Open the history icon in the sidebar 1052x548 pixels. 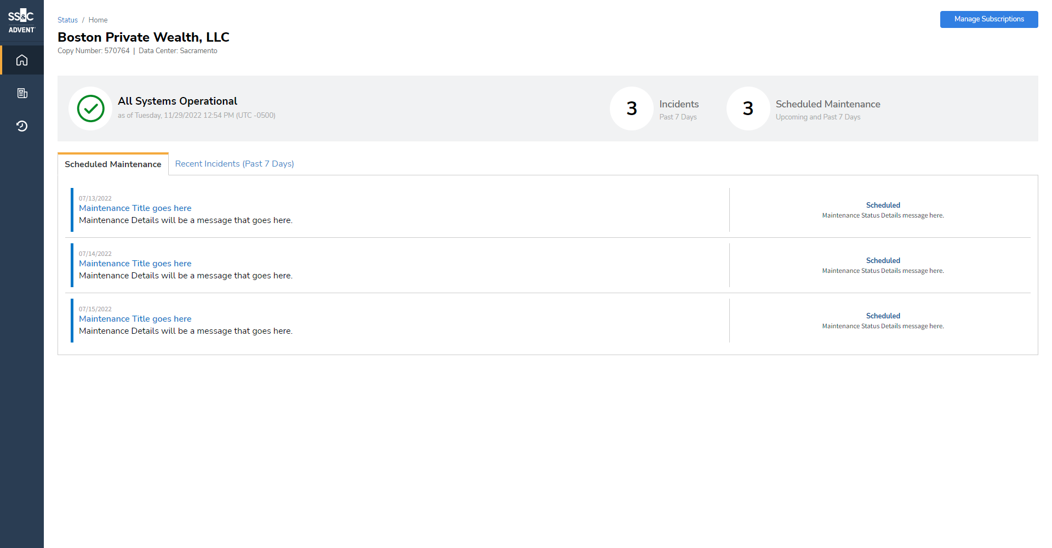click(22, 126)
